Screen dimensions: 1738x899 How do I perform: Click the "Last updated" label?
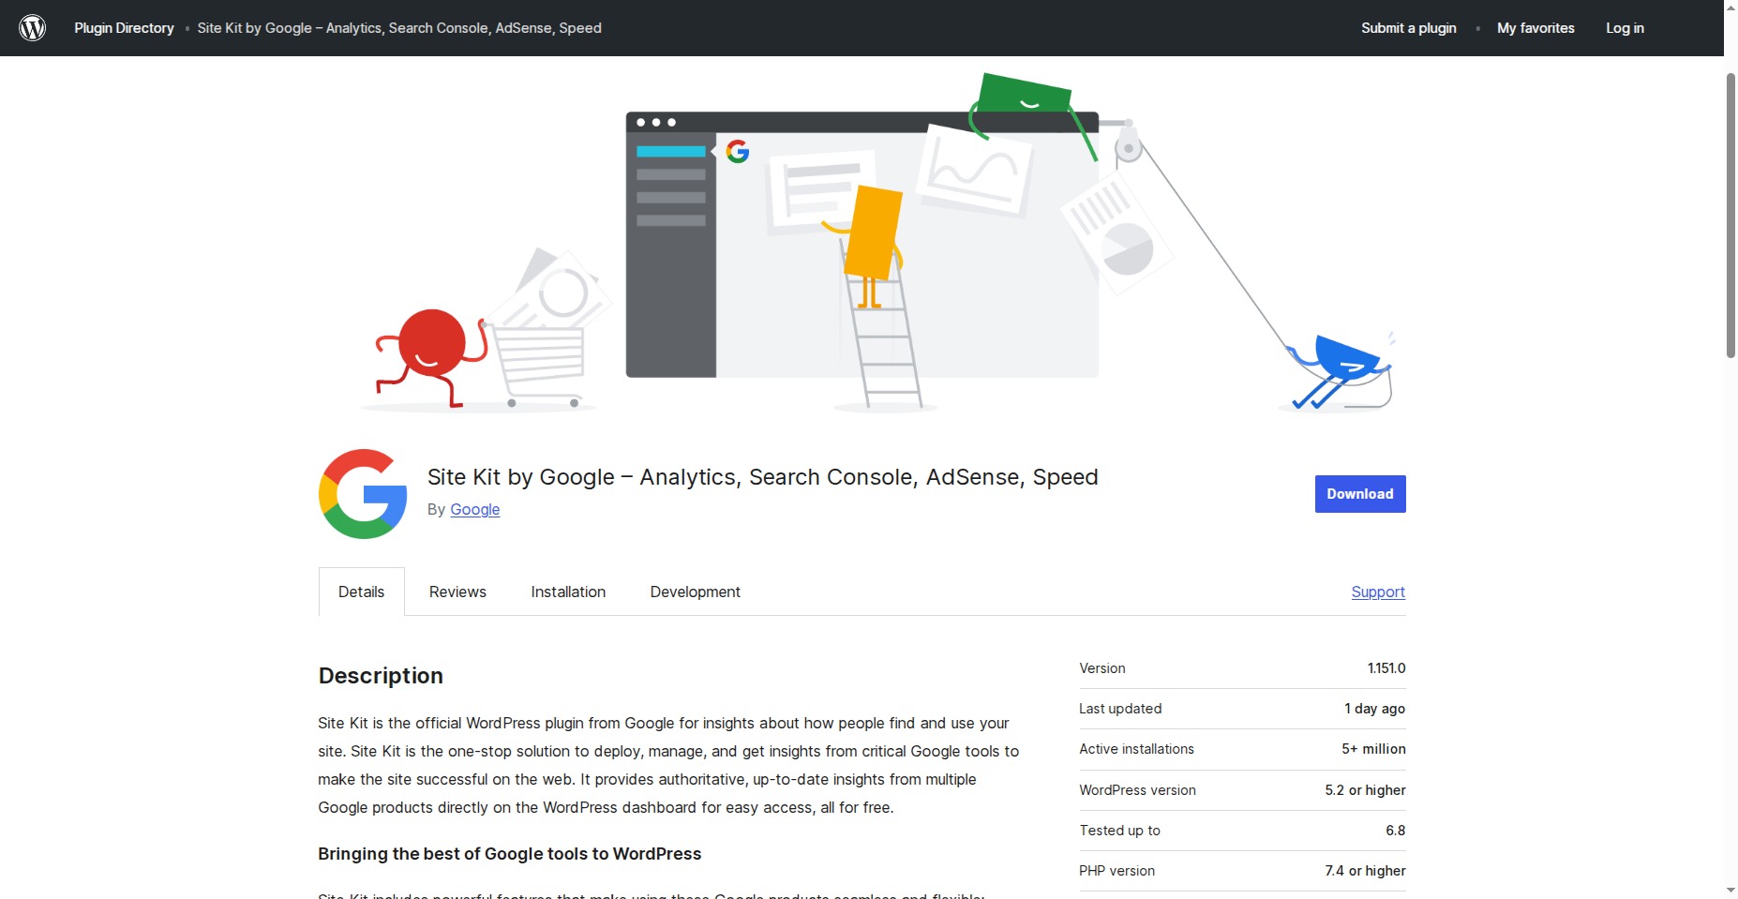(x=1120, y=709)
